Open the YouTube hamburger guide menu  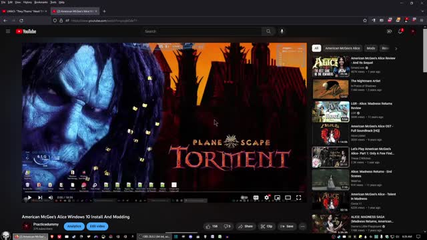8,31
